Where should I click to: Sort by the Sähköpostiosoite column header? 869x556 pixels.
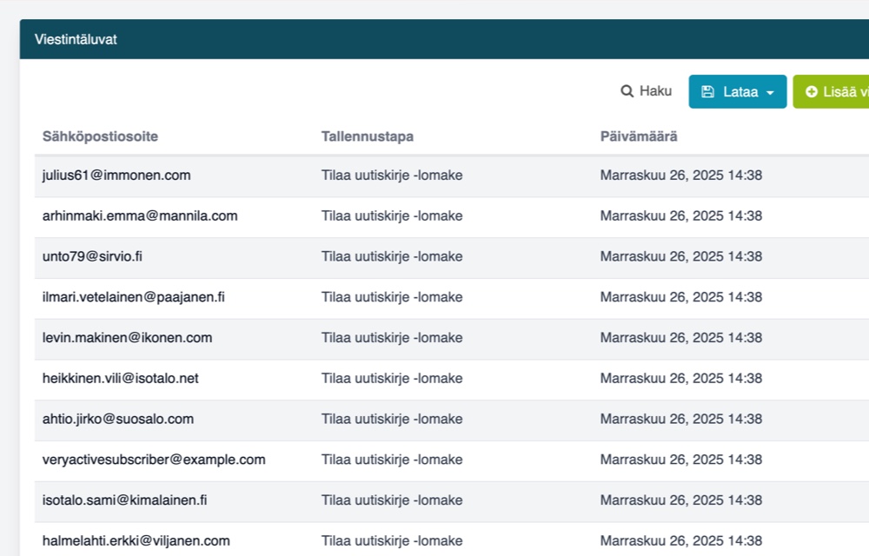tap(100, 136)
